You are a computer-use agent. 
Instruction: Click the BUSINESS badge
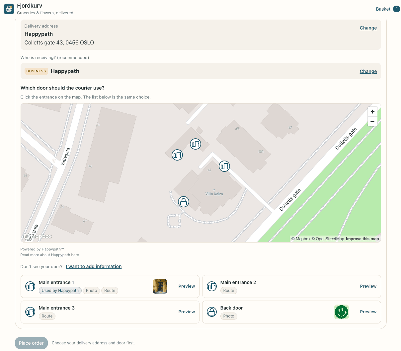pos(36,71)
